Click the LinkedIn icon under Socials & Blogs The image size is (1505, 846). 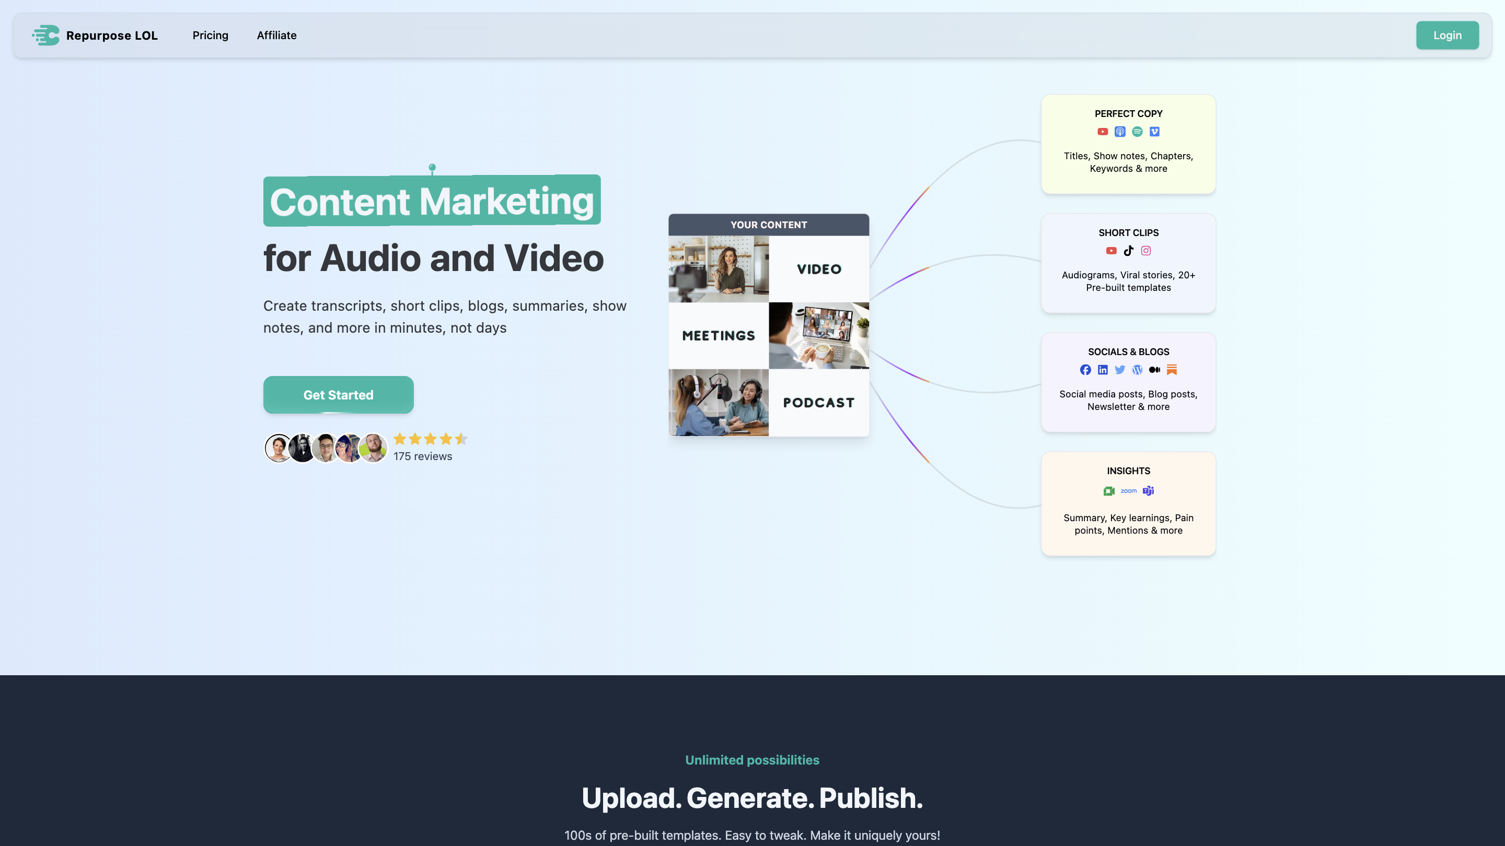pyautogui.click(x=1103, y=370)
